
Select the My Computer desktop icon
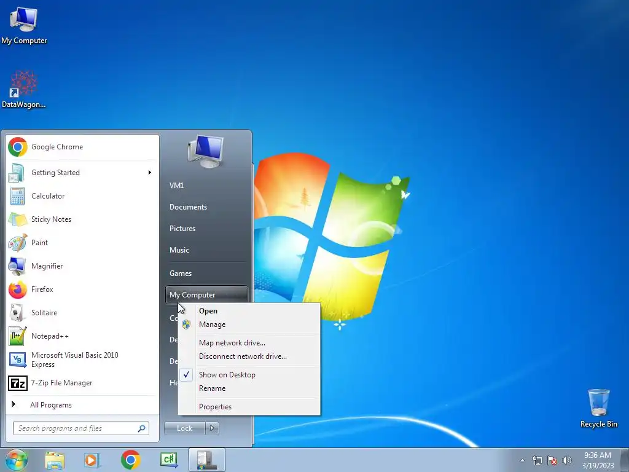(24, 25)
